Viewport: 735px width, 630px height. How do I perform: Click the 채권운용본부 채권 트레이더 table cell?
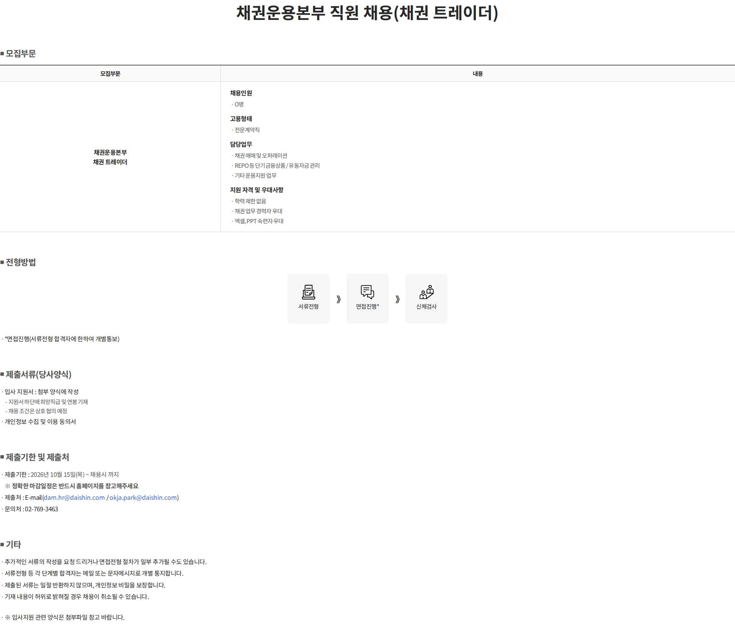click(x=110, y=157)
